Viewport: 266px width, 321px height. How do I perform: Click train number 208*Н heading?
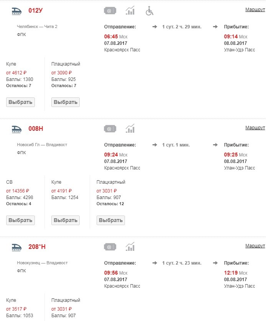(37, 247)
